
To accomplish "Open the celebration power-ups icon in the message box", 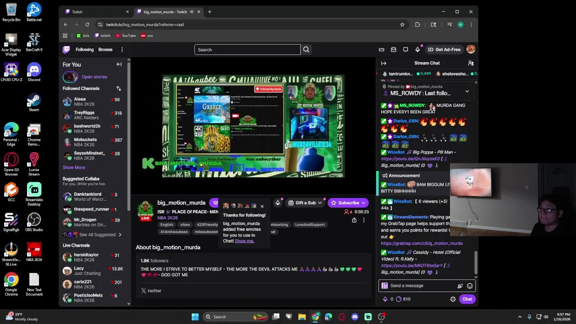I will point(460,286).
